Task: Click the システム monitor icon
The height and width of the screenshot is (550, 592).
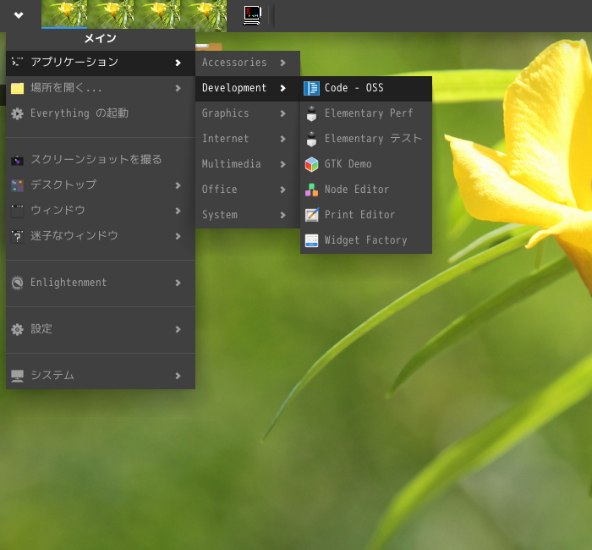Action: [x=18, y=376]
